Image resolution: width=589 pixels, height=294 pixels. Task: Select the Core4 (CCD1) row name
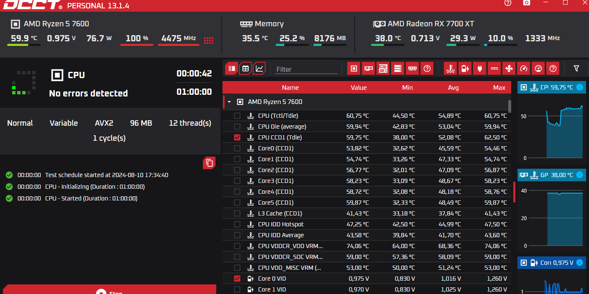pyautogui.click(x=276, y=192)
